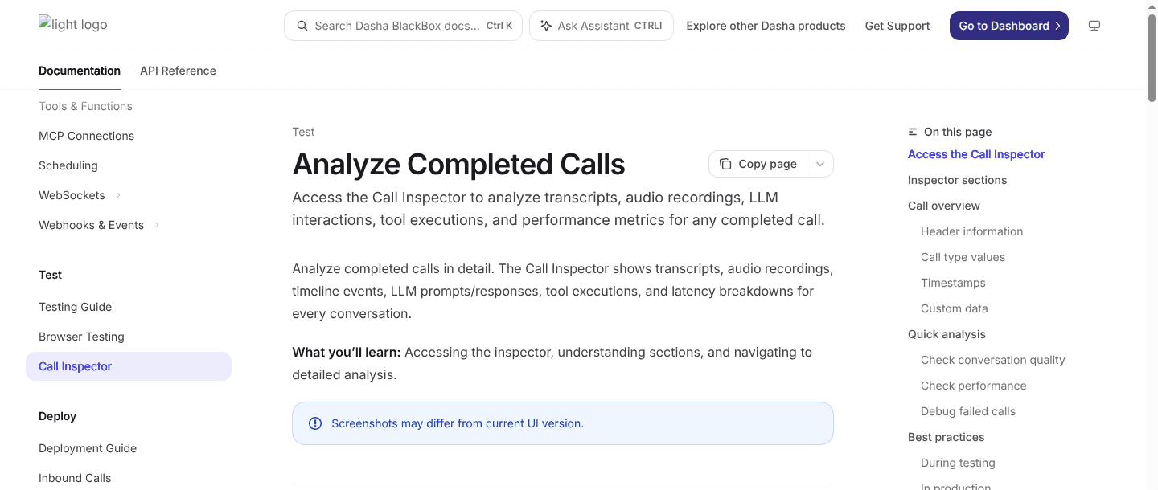Click the Test sidebar group heading
Viewport: 1158px width, 490px height.
click(50, 275)
